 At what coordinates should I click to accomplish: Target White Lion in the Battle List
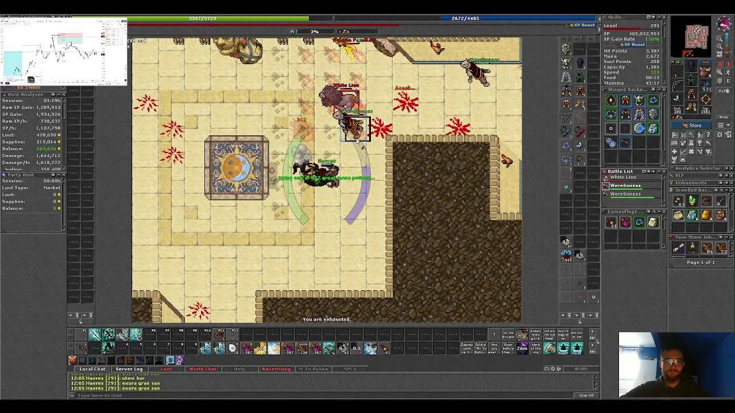tap(622, 177)
